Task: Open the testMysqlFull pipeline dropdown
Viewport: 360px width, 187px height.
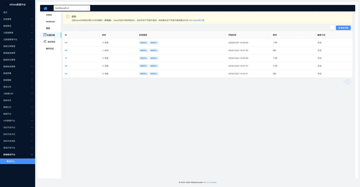Action: click(72, 8)
